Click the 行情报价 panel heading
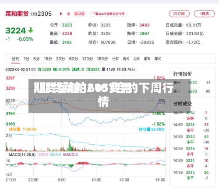 183,74
